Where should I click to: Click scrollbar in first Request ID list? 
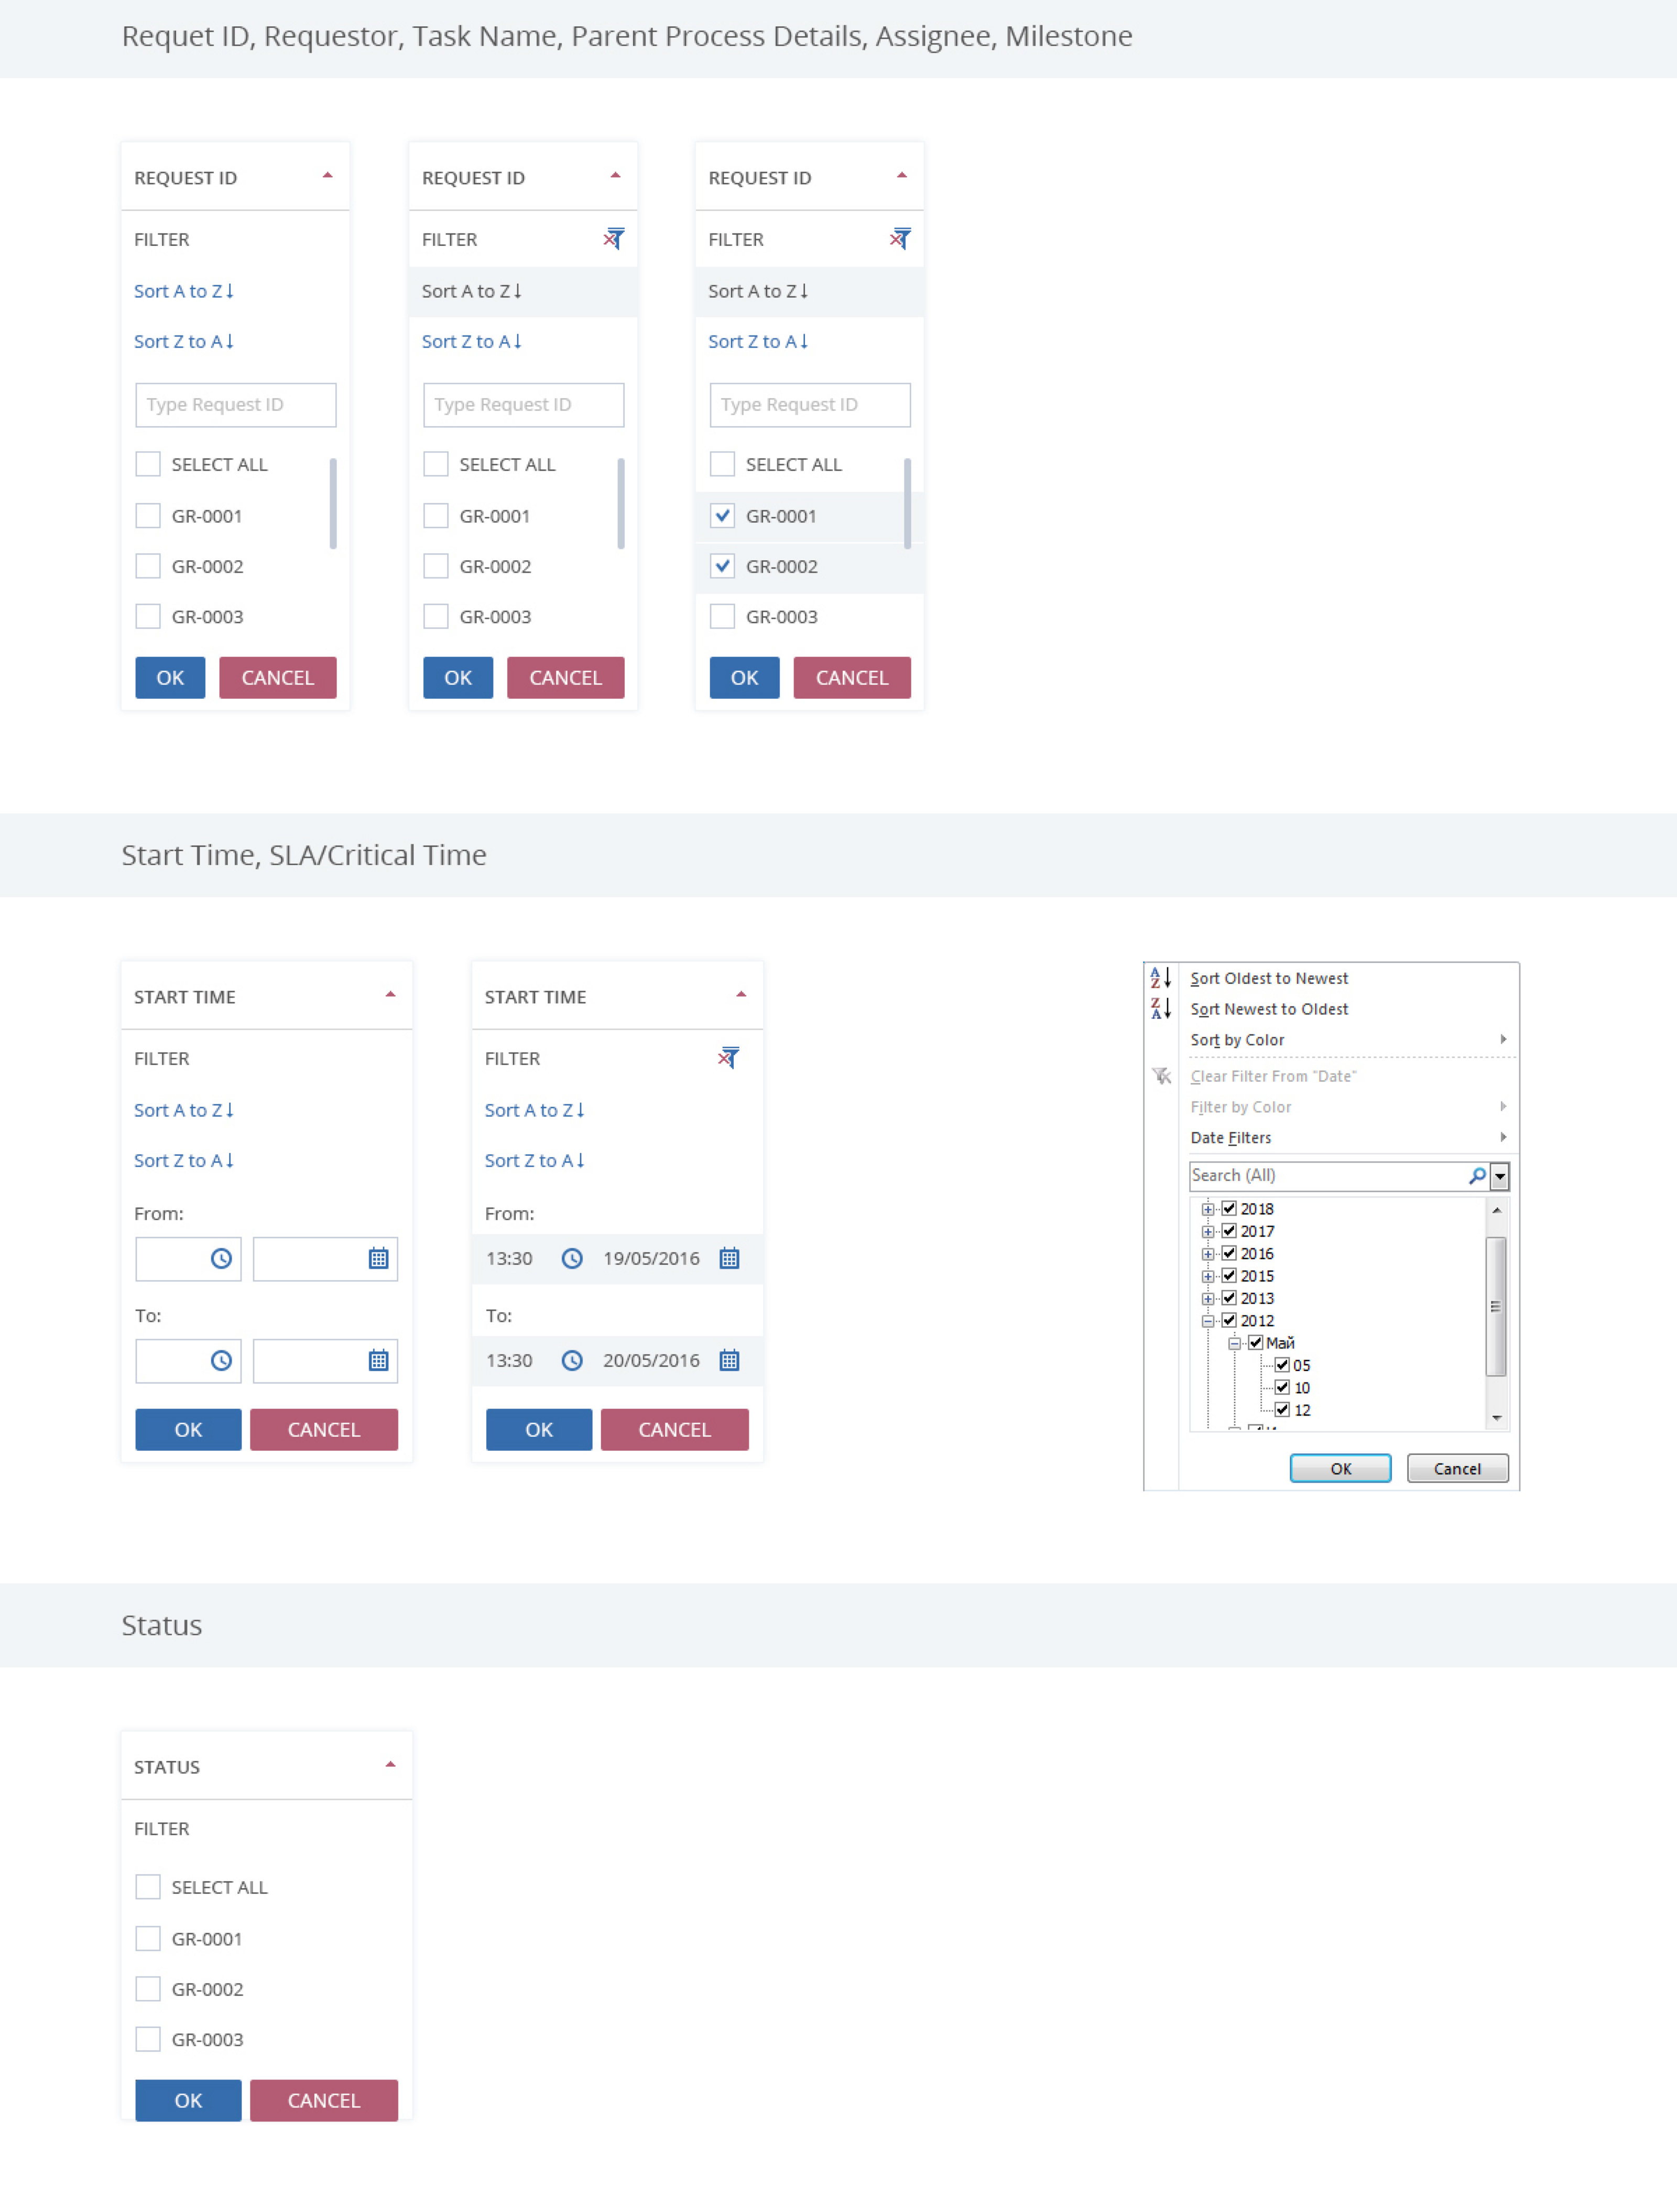tap(333, 504)
